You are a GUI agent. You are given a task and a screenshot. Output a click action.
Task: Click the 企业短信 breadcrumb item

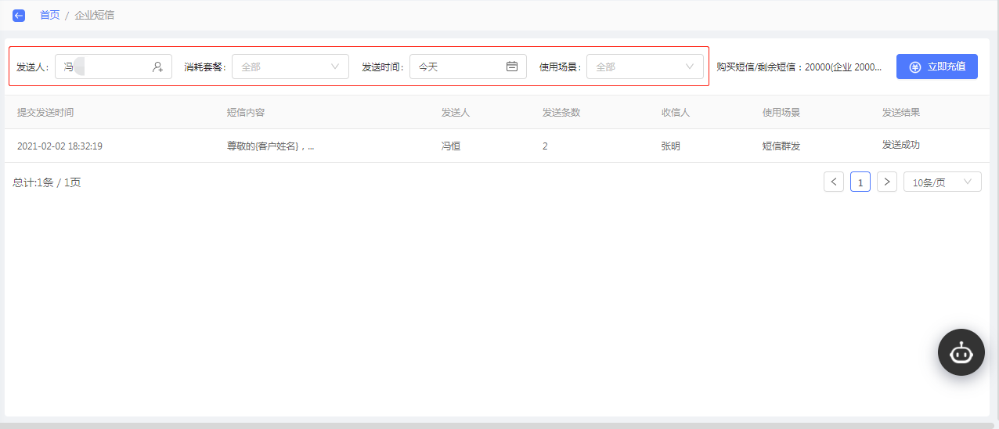[94, 15]
